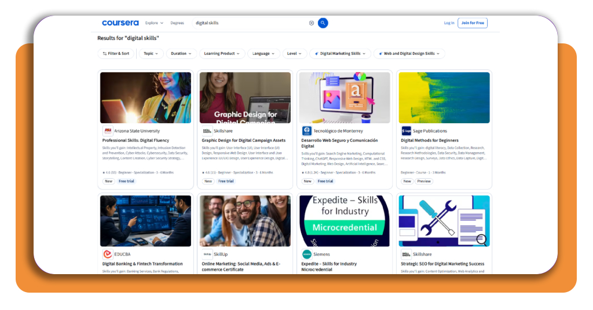Open Professional Skills: Digital Fluency course title
Image resolution: width=593 pixels, height=310 pixels.
(x=136, y=141)
